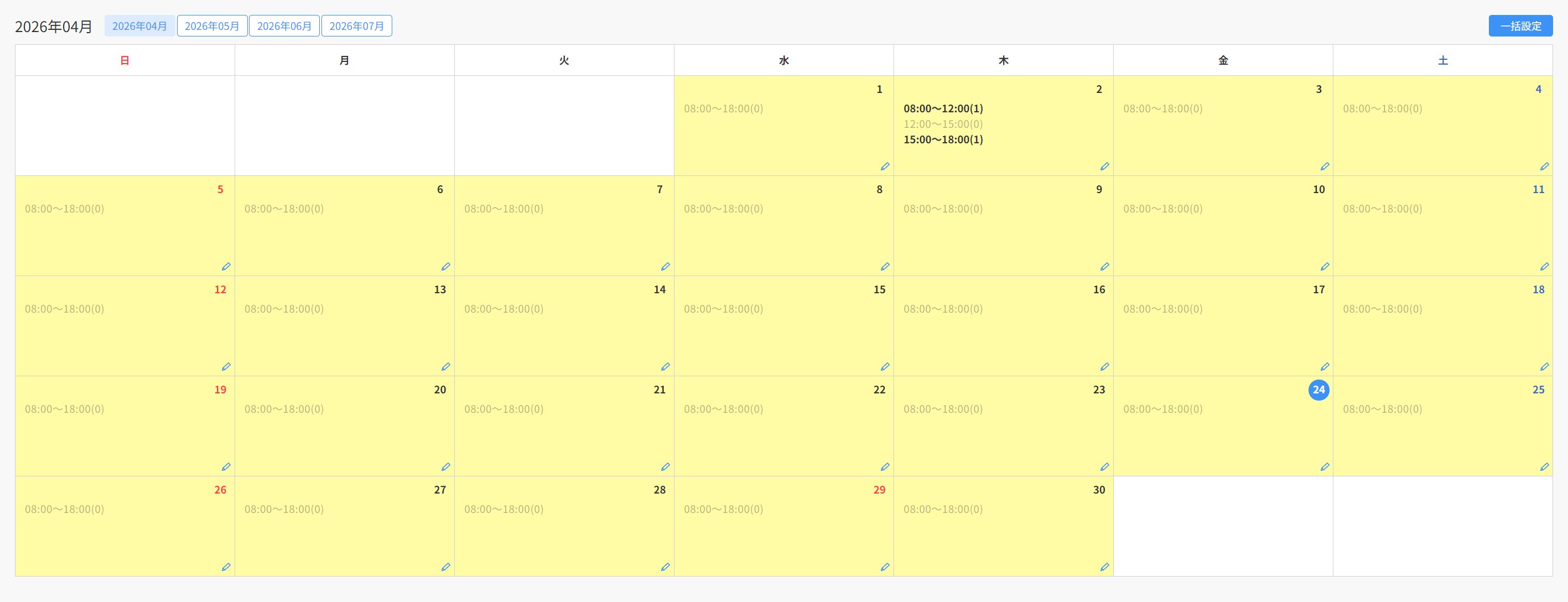Click the 08:00〜12:00(1) slot on April 2
1568x602 pixels.
tap(943, 108)
